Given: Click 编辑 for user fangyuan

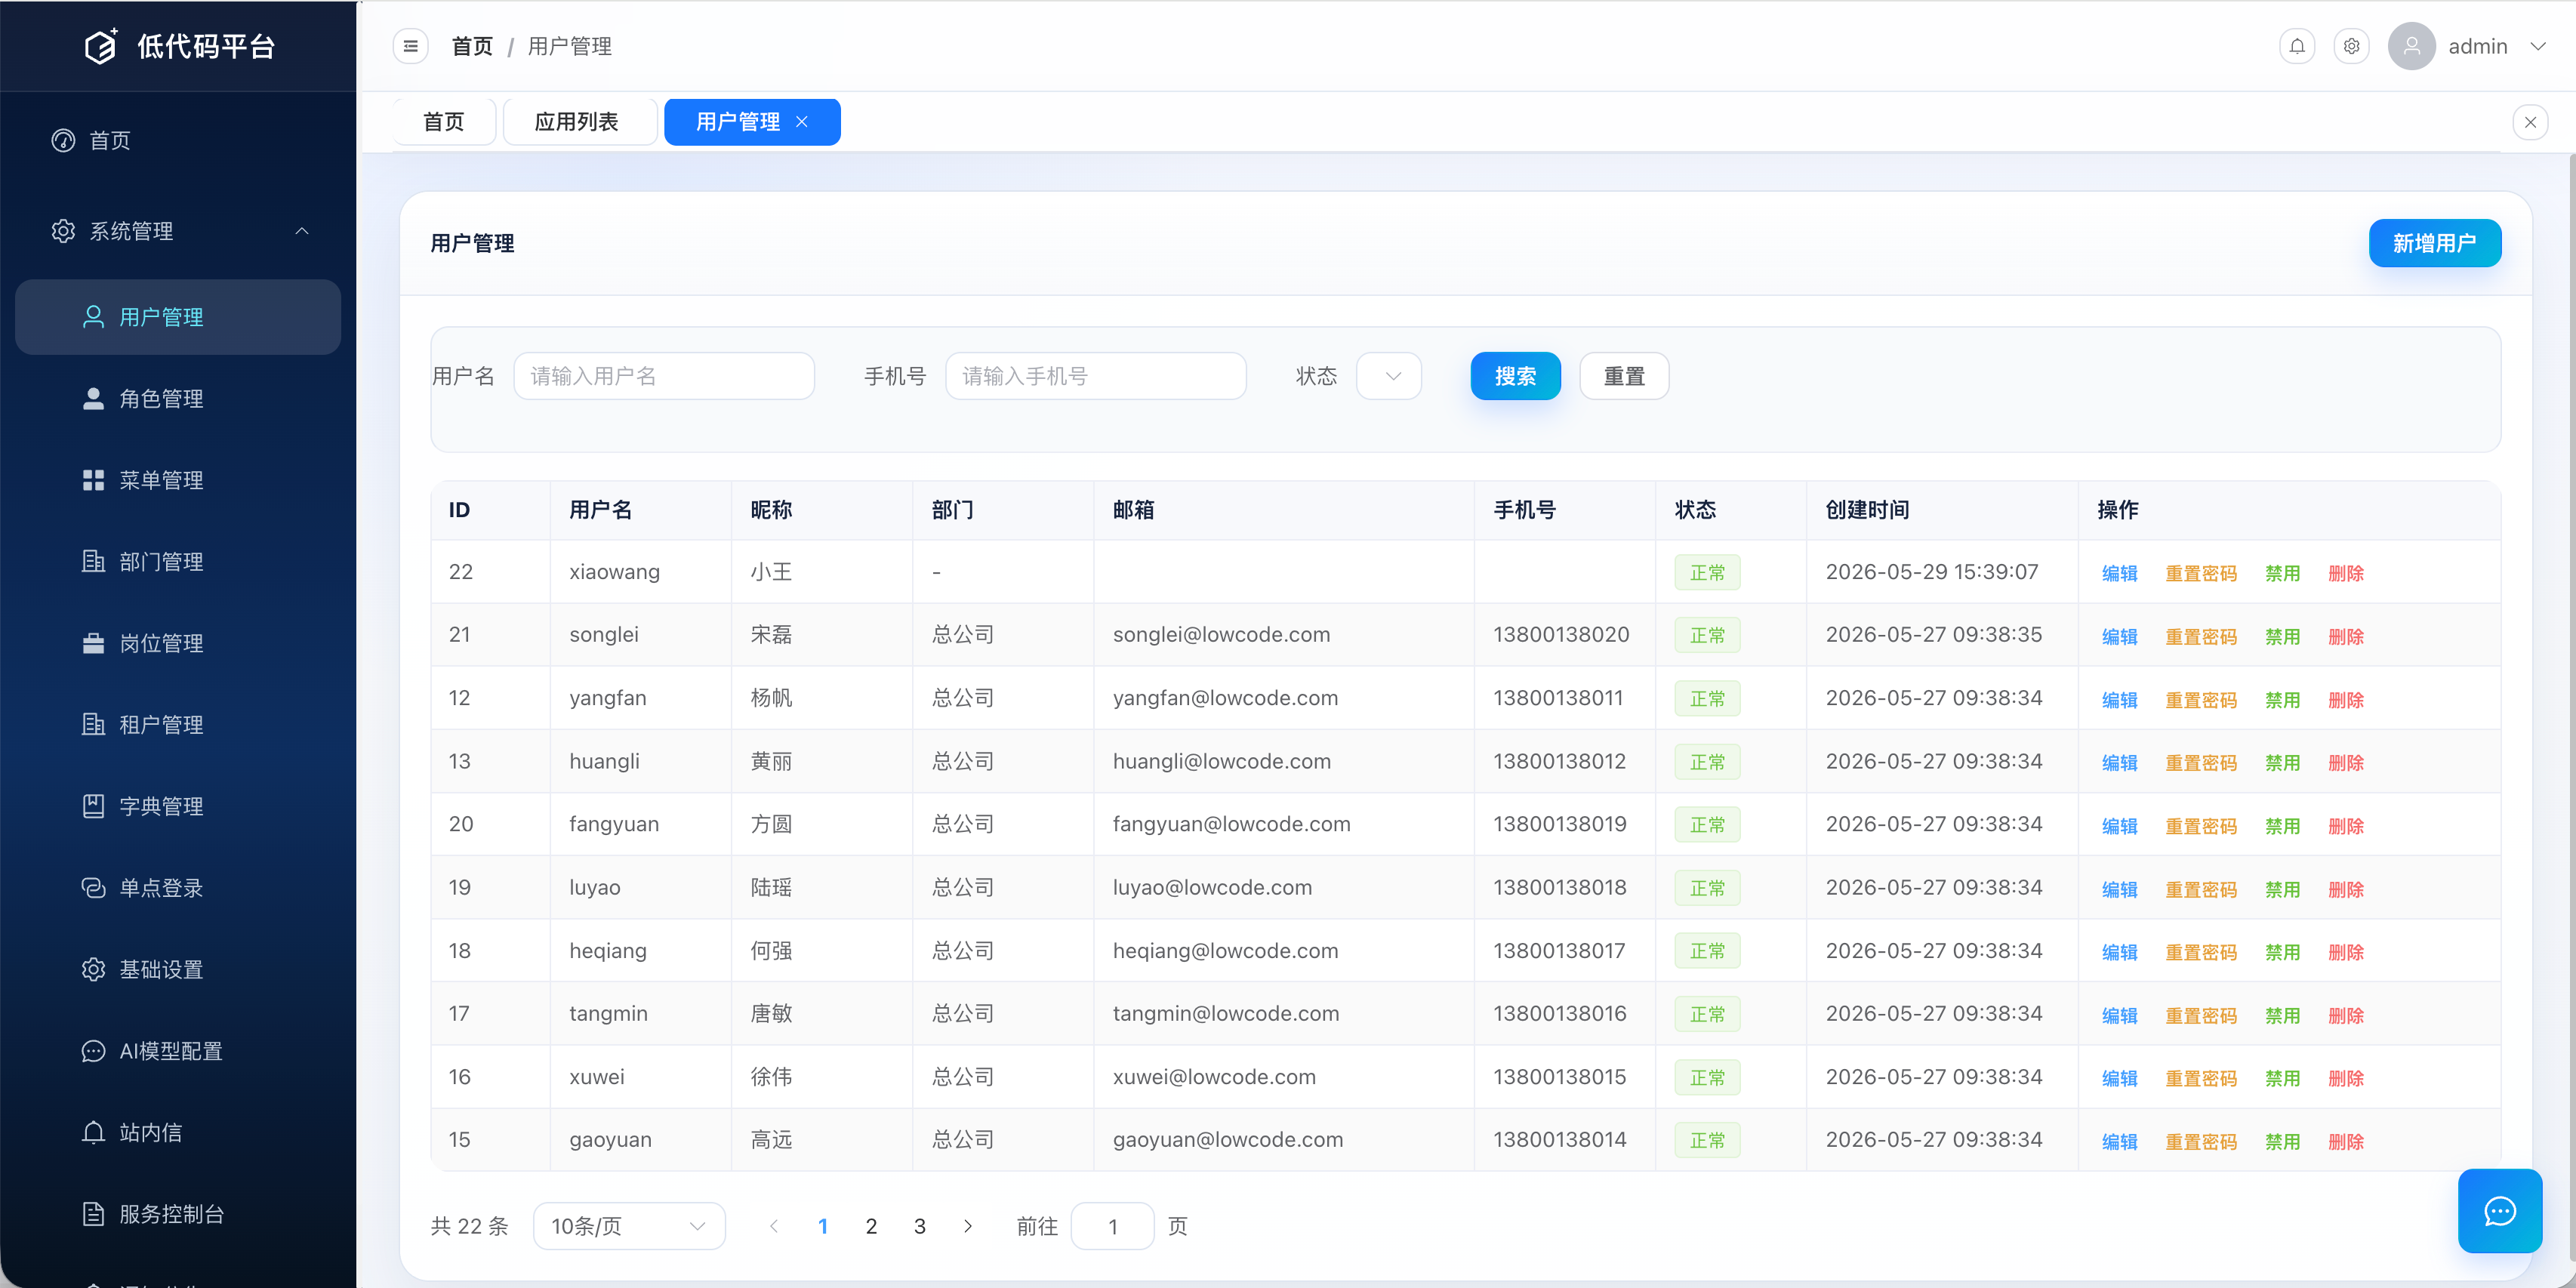Looking at the screenshot, I should click(x=2119, y=826).
